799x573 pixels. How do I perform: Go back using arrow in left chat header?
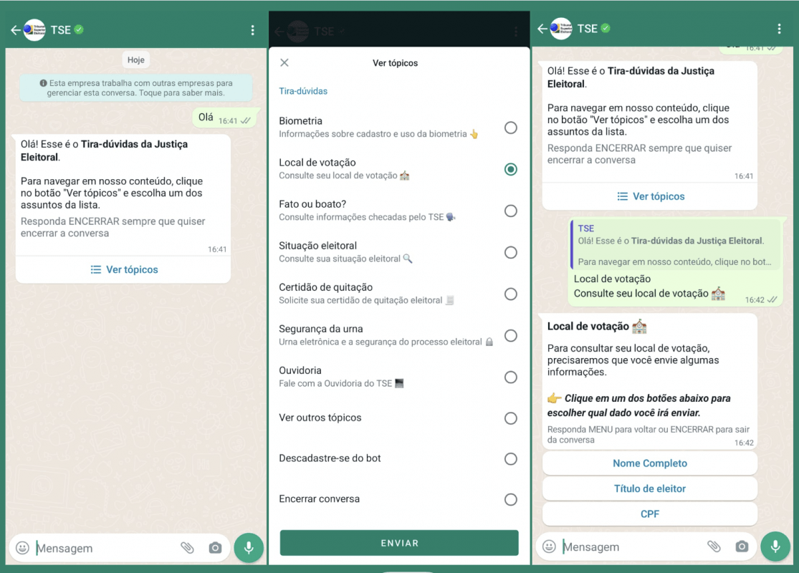coord(15,30)
